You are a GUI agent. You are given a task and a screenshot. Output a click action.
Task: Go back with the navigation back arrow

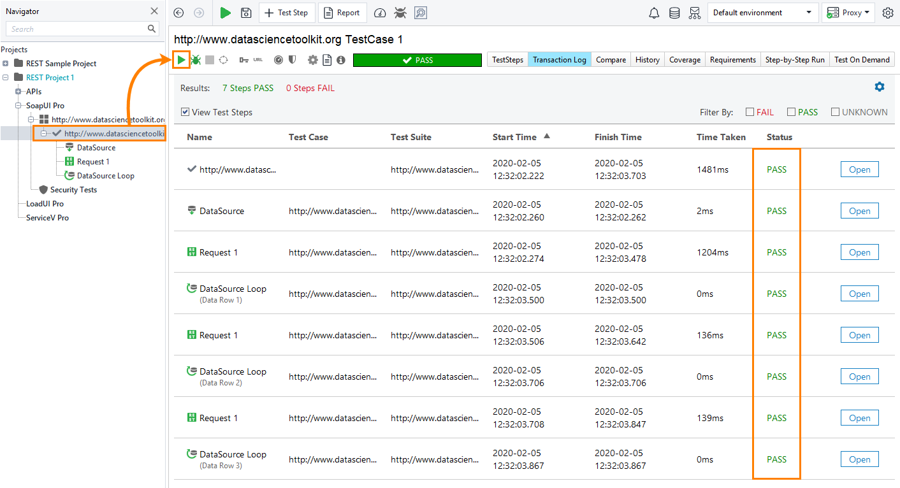point(178,13)
